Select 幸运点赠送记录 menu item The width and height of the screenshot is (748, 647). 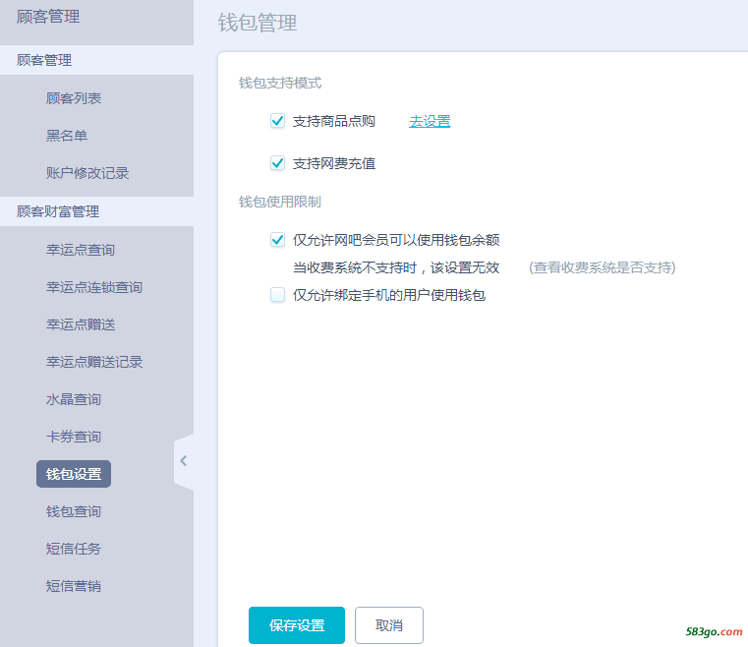click(94, 362)
